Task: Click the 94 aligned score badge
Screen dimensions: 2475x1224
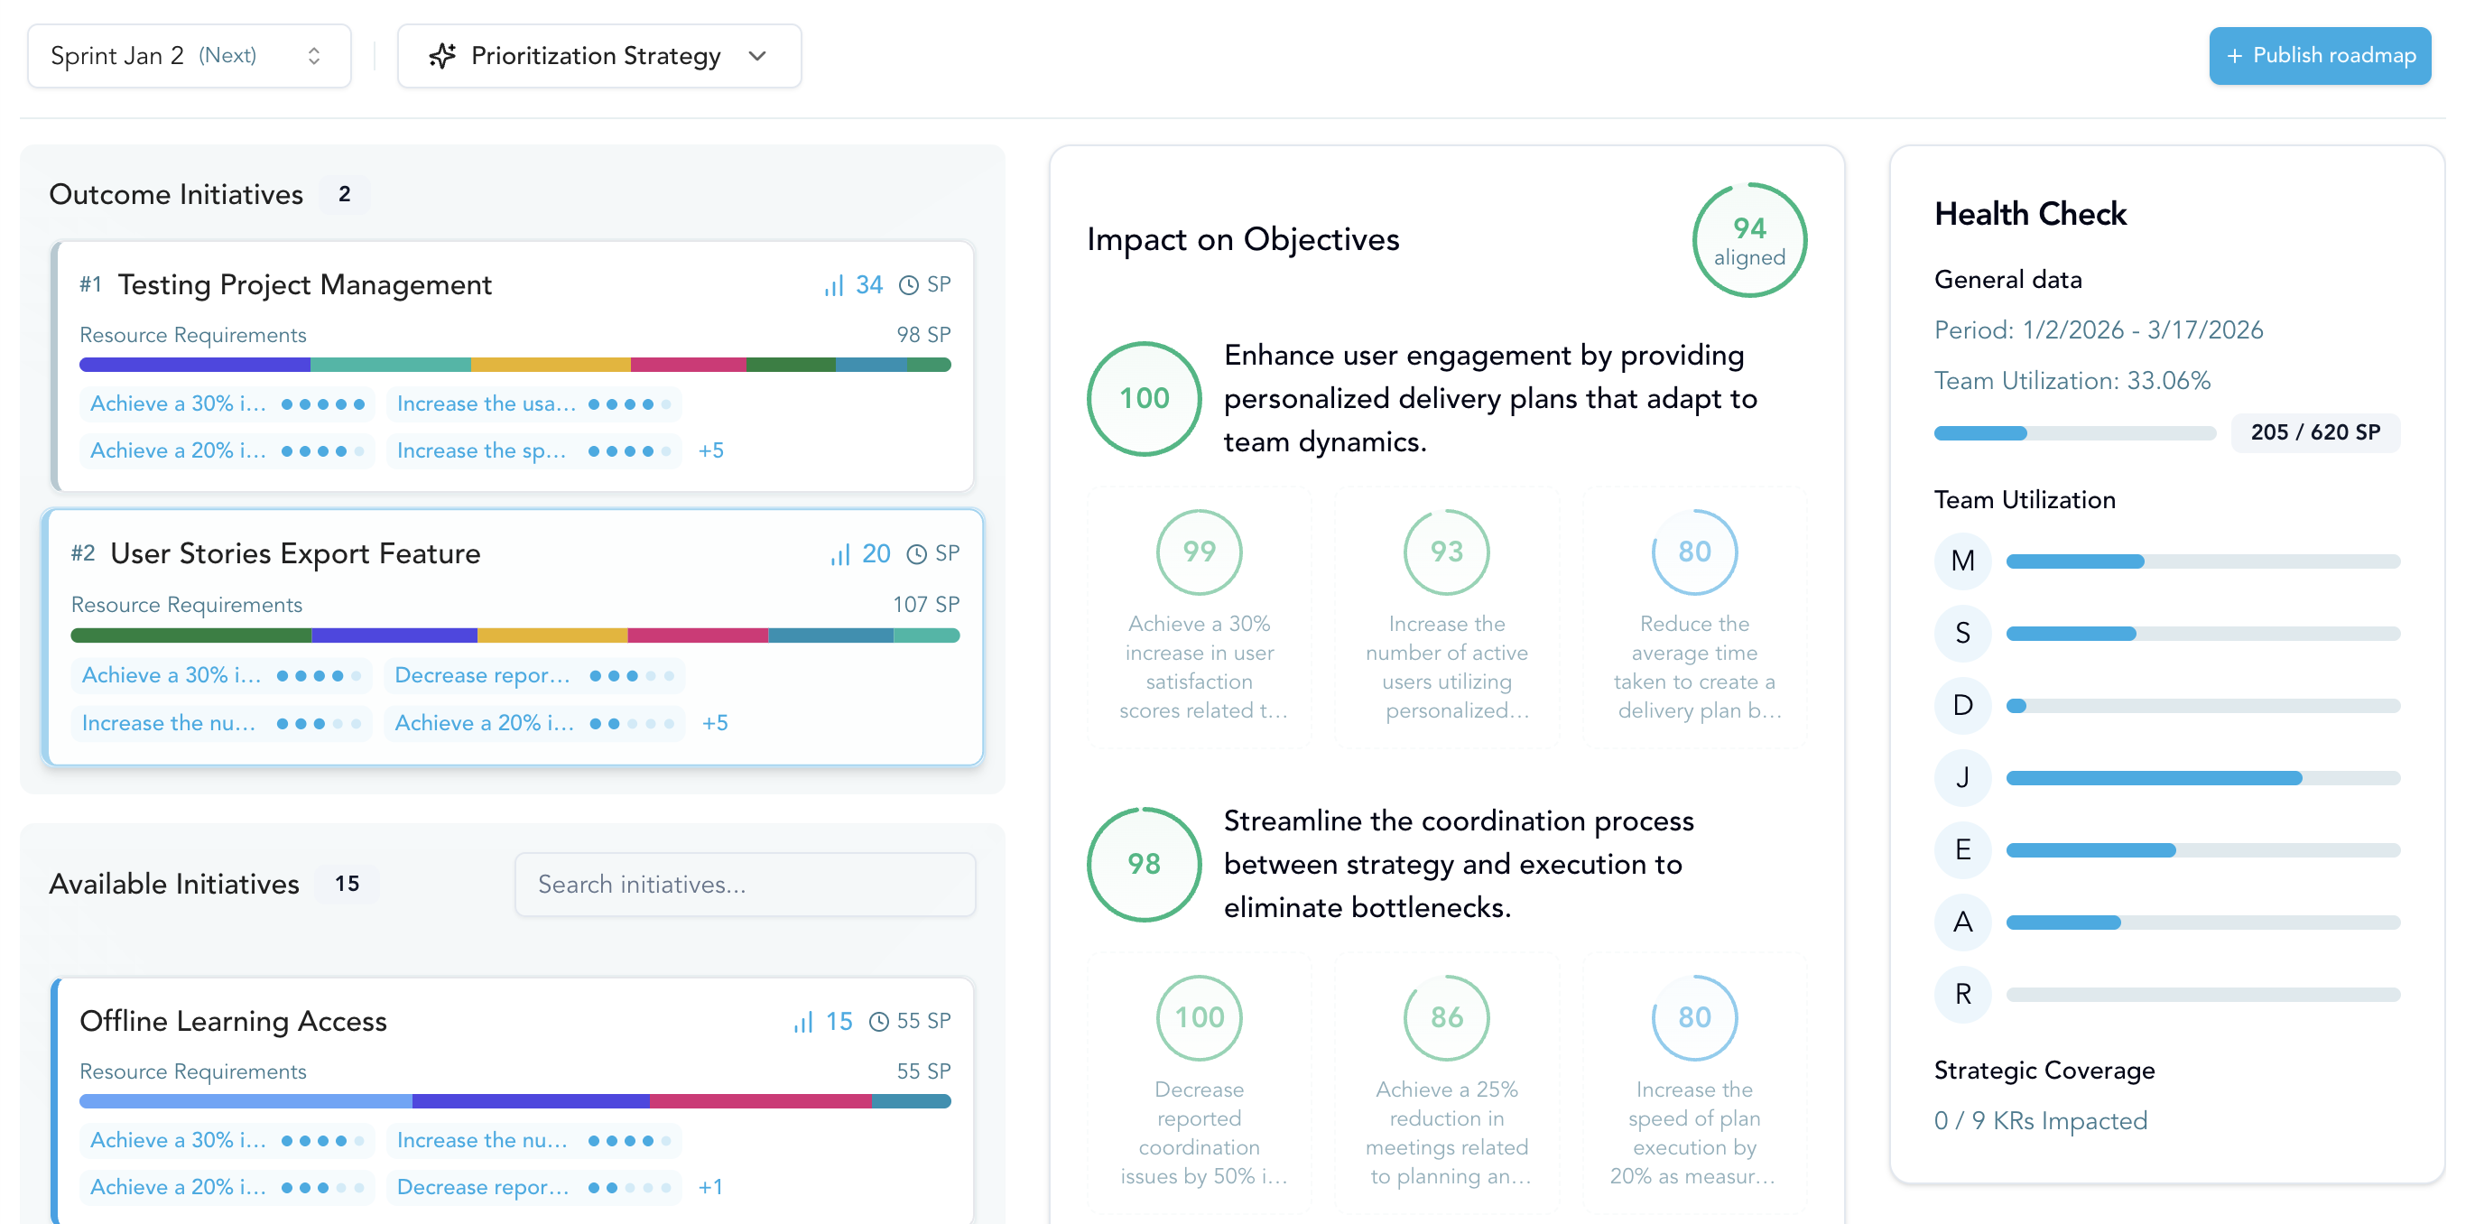Action: click(x=1748, y=240)
